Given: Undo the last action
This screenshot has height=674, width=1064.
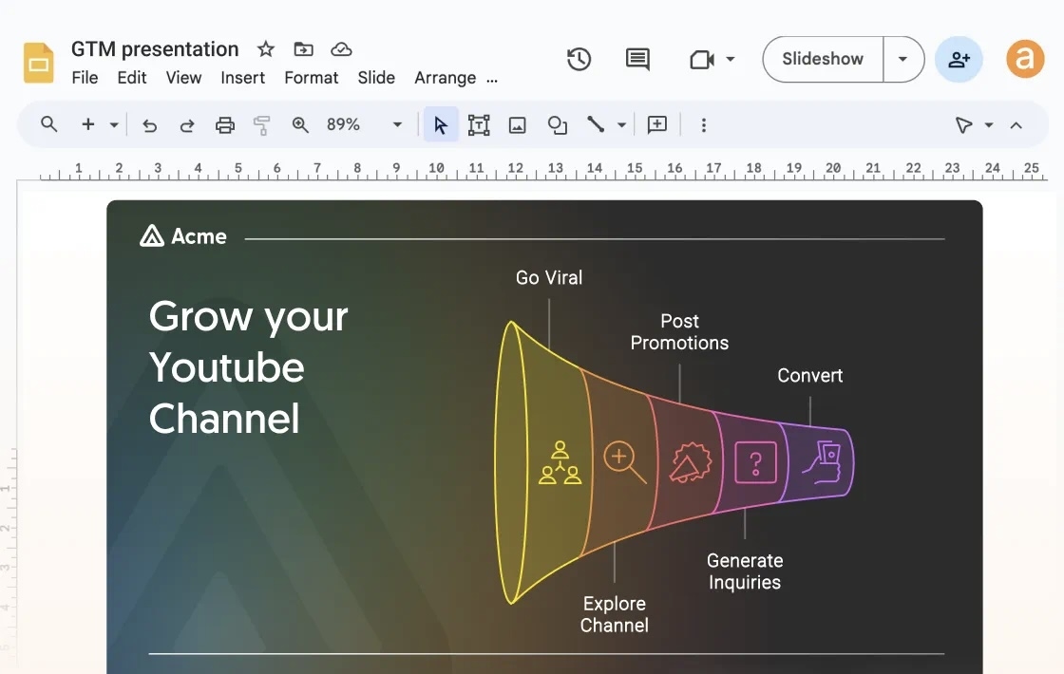Looking at the screenshot, I should click(149, 124).
